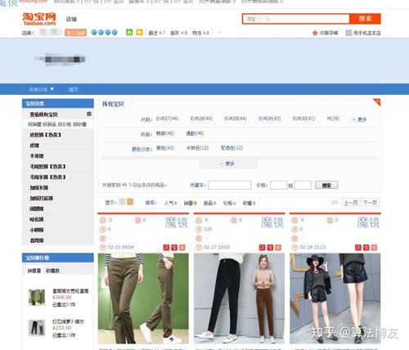Click the 收藏店铺 favorite star icon
This screenshot has width=409, height=350.
click(x=315, y=33)
